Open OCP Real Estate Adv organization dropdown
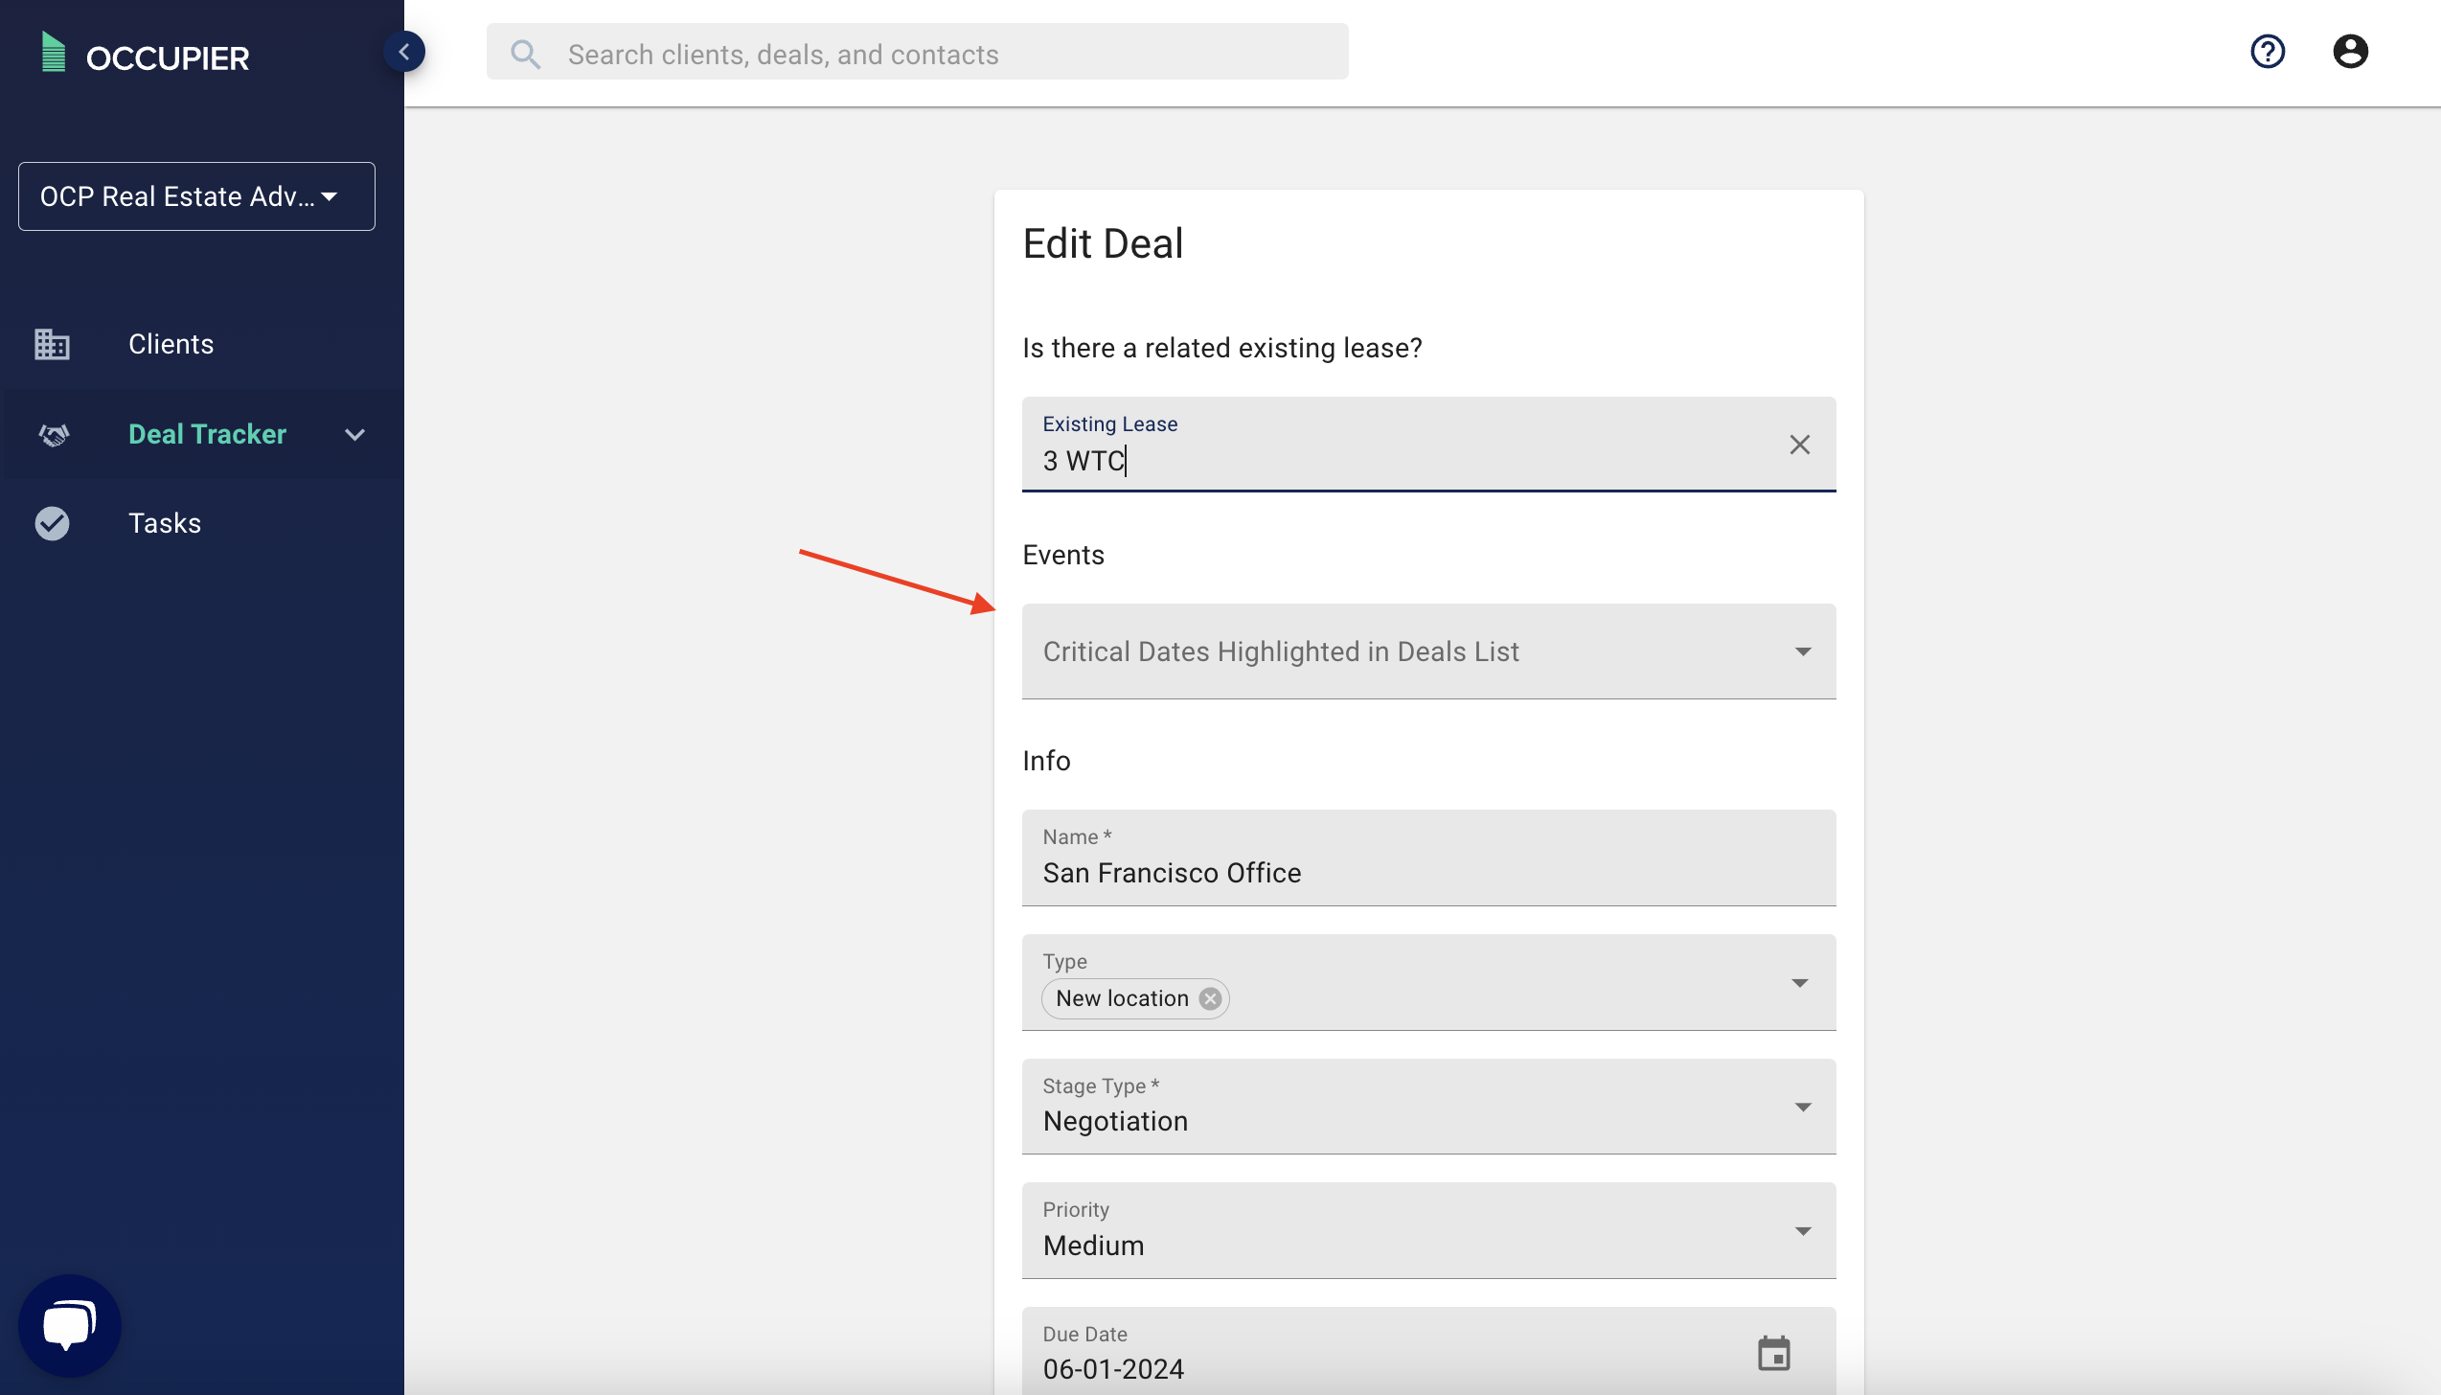The image size is (2441, 1395). tap(196, 196)
